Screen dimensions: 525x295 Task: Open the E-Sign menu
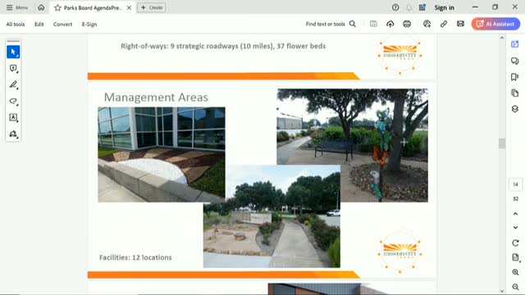click(x=89, y=24)
